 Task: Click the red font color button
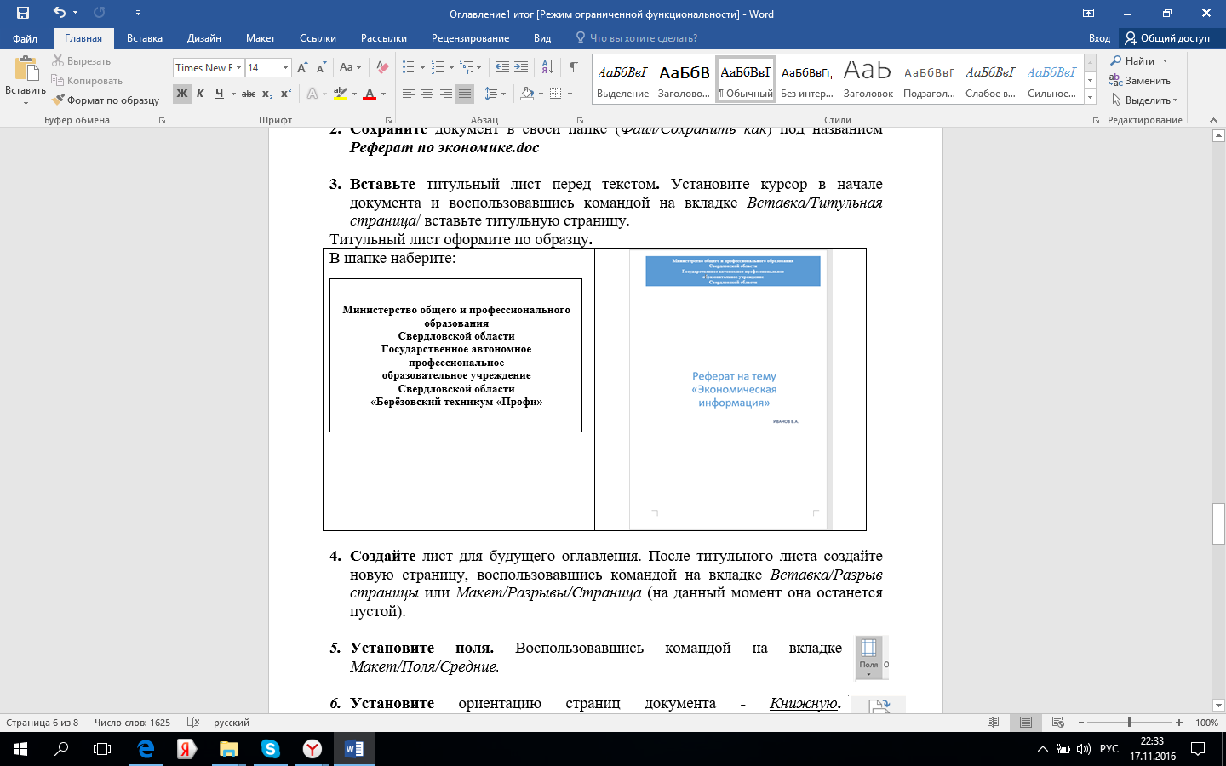[370, 94]
